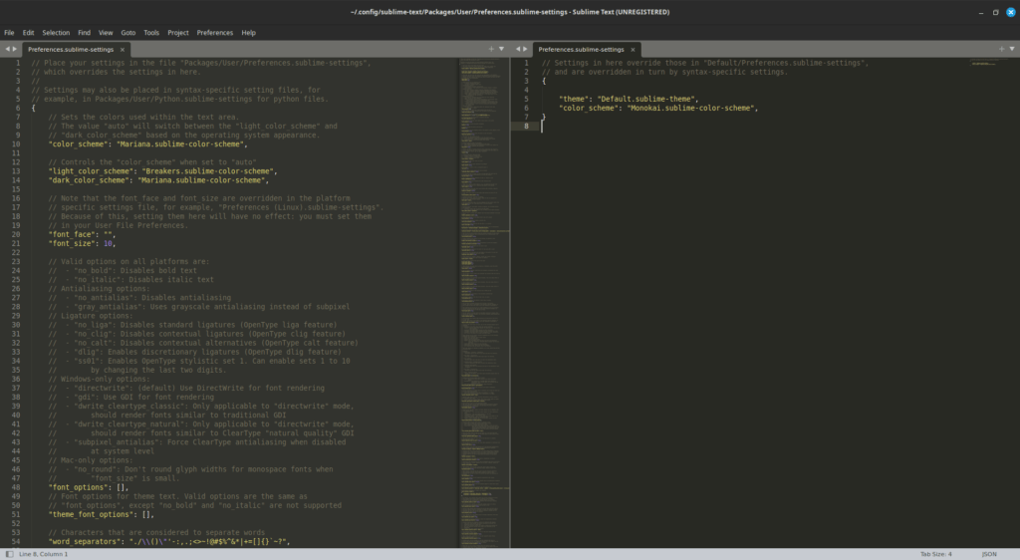Click comment "Windows-only options:" line
The width and height of the screenshot is (1020, 560).
click(99, 380)
